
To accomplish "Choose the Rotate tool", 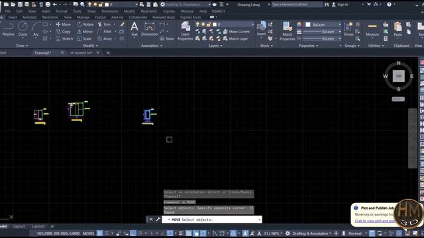I will (85, 24).
